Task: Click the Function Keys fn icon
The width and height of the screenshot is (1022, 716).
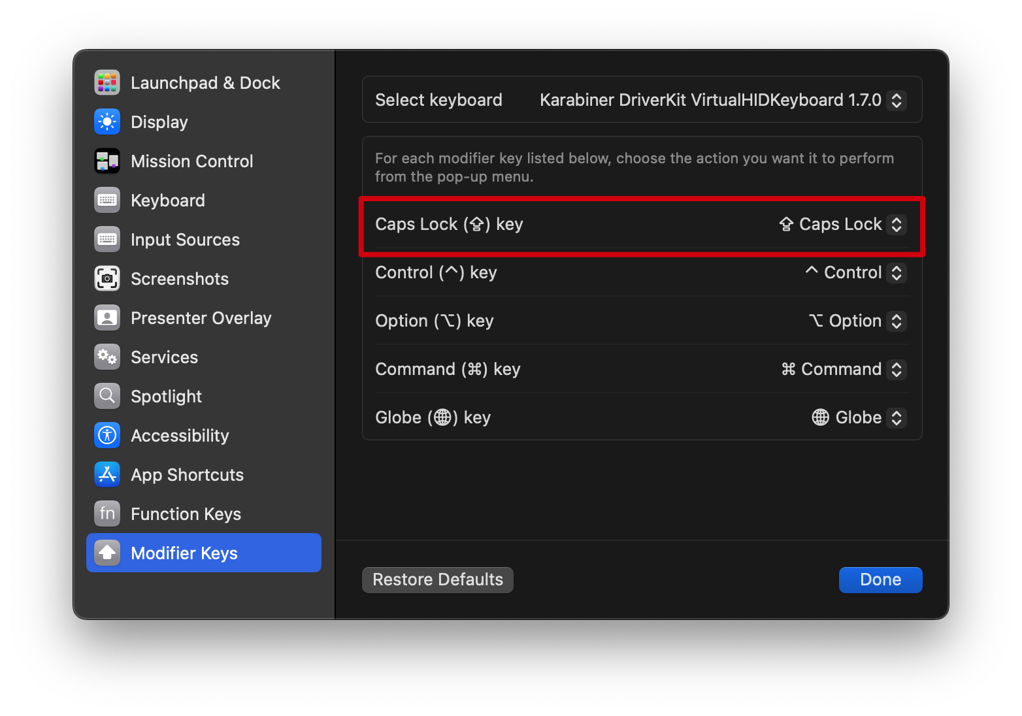Action: (107, 514)
